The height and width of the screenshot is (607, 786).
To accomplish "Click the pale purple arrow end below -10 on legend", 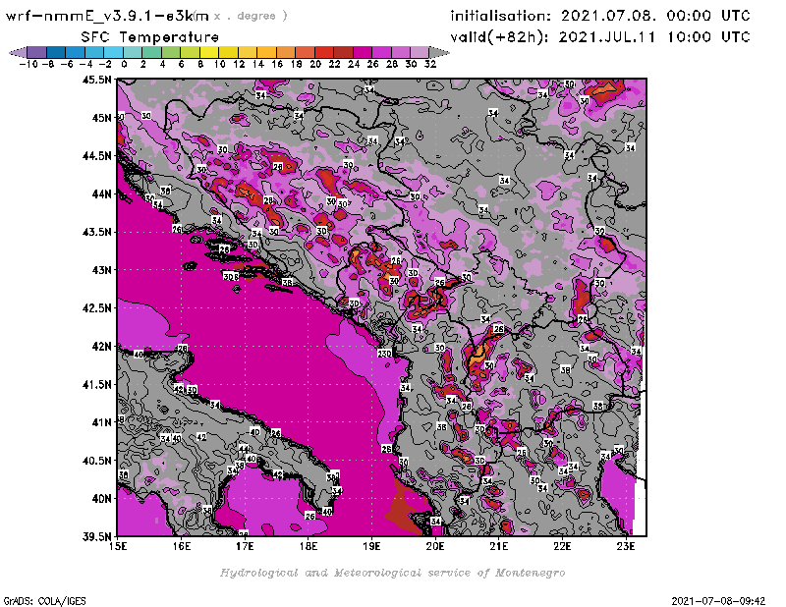I will click(19, 52).
